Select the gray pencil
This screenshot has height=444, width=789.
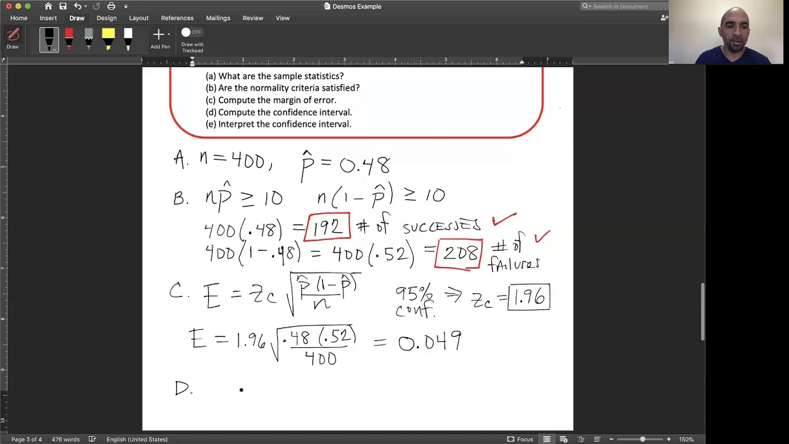[x=89, y=39]
